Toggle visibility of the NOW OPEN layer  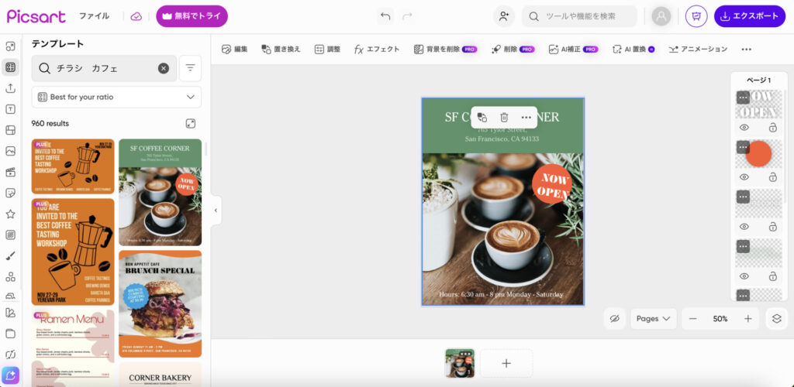pyautogui.click(x=744, y=128)
